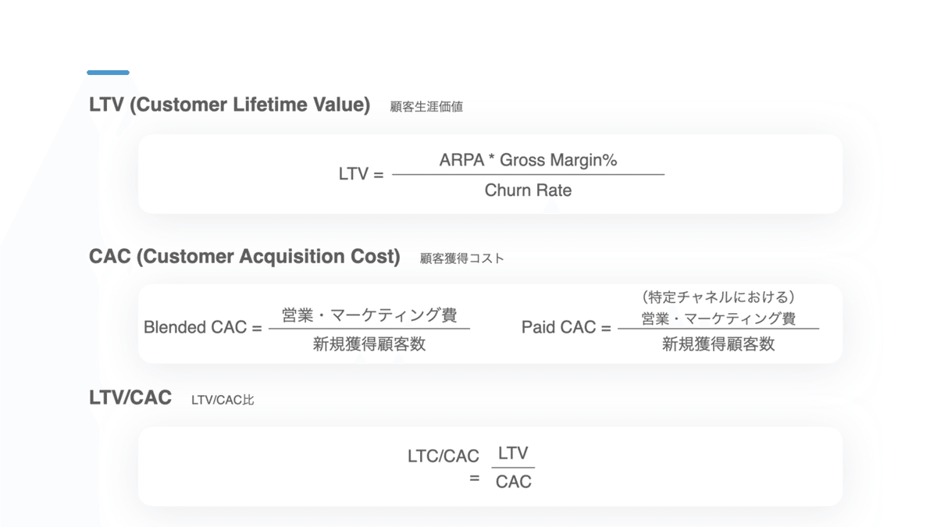Select the Blended CAC numerator '営業・マーケティング費'
Viewport: 937px width, 527px height.
[x=369, y=315]
